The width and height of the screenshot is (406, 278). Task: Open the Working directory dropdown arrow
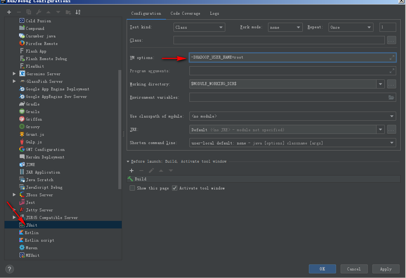(380, 84)
